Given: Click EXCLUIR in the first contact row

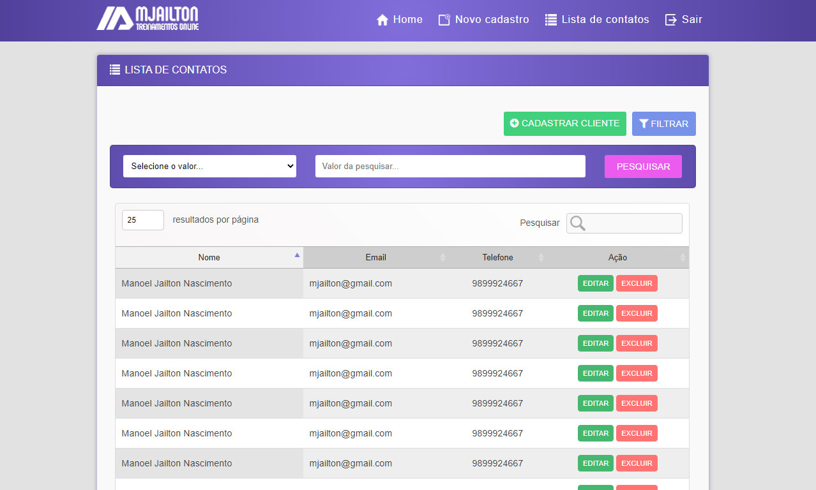Looking at the screenshot, I should click(637, 283).
